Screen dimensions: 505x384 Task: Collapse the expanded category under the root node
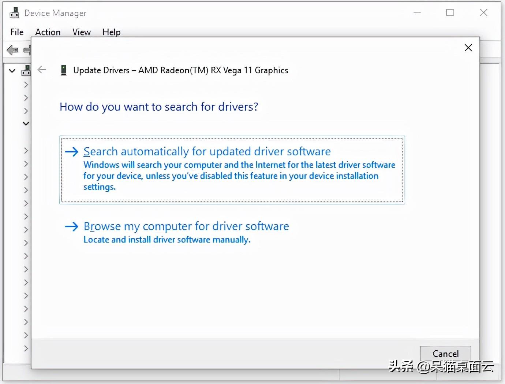click(x=26, y=123)
